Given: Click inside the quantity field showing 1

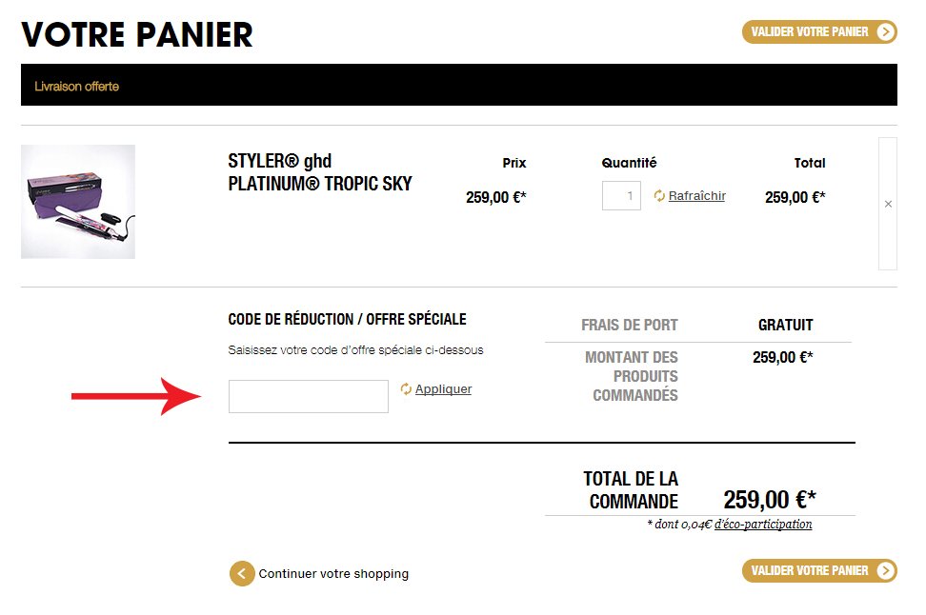Looking at the screenshot, I should click(x=621, y=196).
